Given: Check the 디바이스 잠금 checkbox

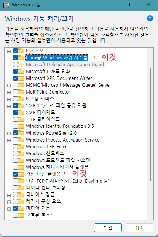Looking at the screenshot, I should [16, 194].
